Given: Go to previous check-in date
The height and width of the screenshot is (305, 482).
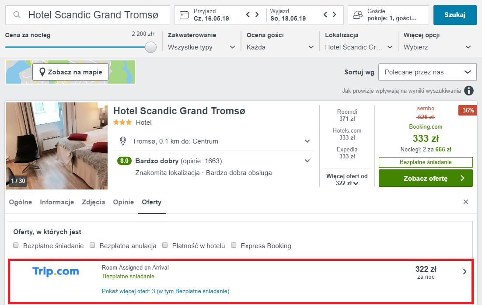Looking at the screenshot, I should click(x=248, y=15).
